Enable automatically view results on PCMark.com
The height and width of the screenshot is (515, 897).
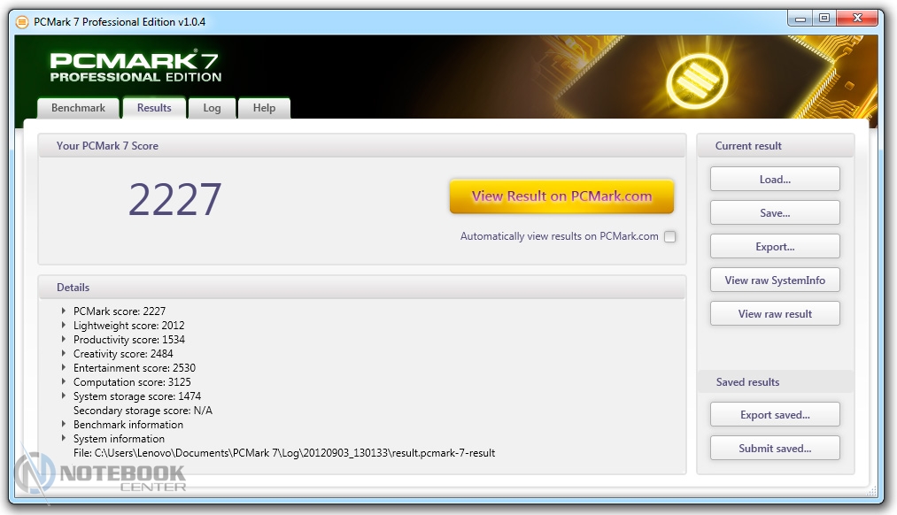pos(670,236)
